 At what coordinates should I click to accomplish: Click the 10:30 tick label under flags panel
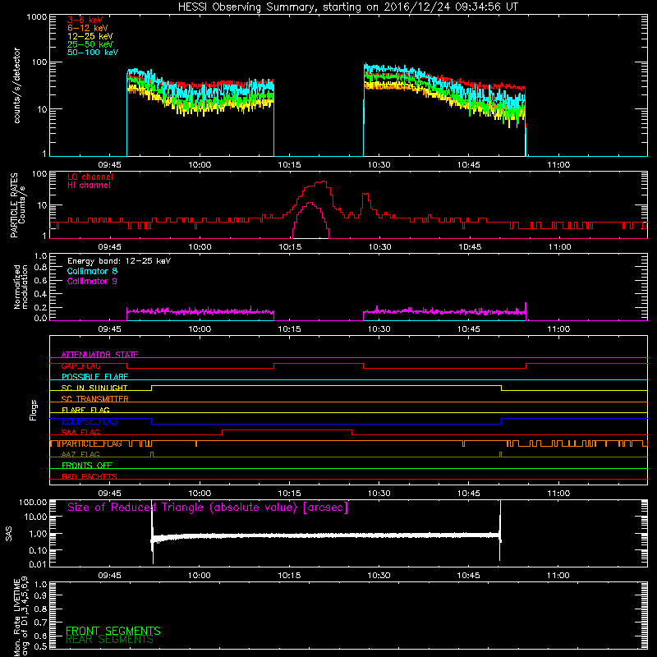[379, 494]
